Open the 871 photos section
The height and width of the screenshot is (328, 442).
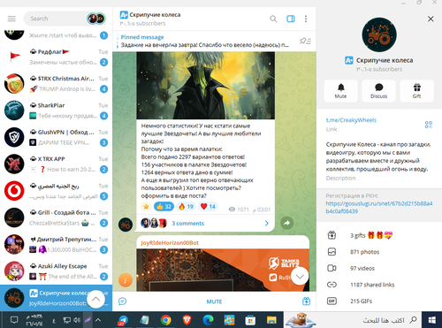tap(379, 252)
